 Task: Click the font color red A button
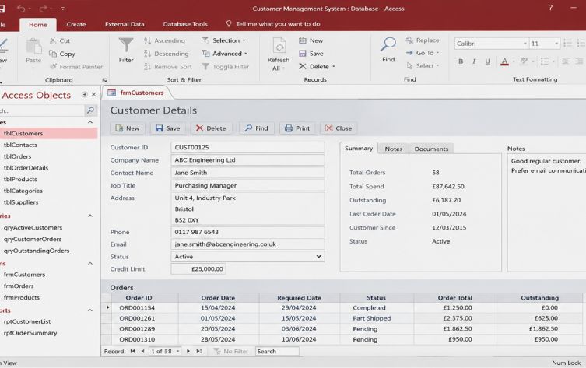pyautogui.click(x=504, y=61)
